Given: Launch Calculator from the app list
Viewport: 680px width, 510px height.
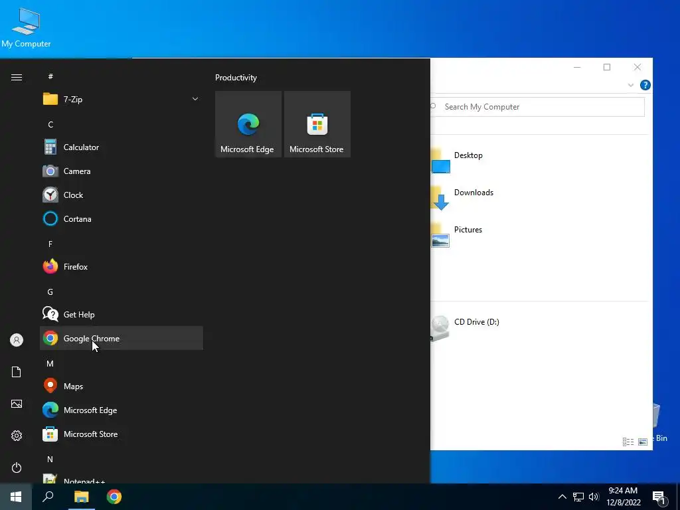Looking at the screenshot, I should [x=122, y=147].
